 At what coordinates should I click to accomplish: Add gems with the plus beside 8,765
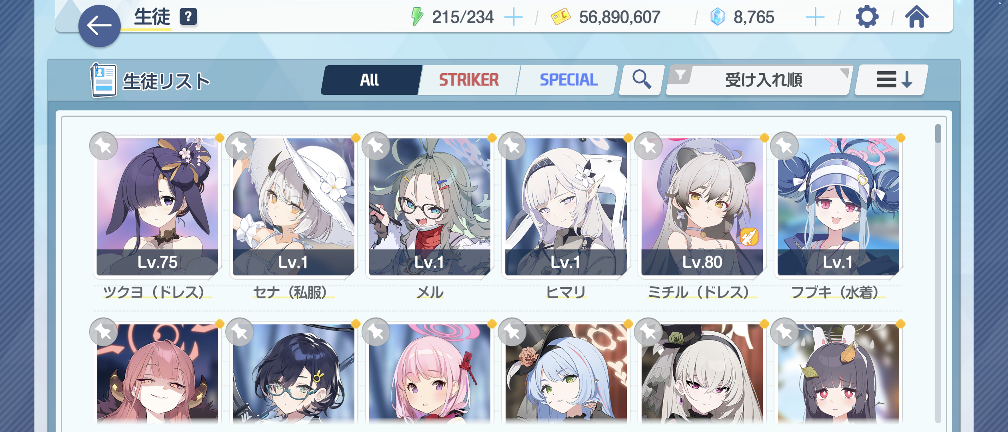coord(815,18)
